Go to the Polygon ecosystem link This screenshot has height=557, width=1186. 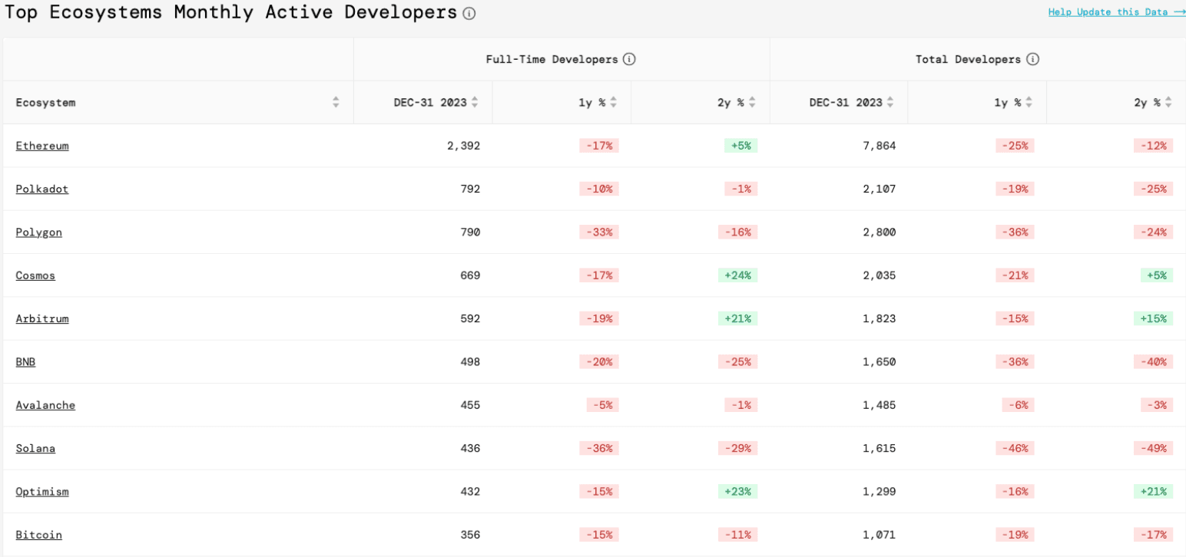(38, 232)
